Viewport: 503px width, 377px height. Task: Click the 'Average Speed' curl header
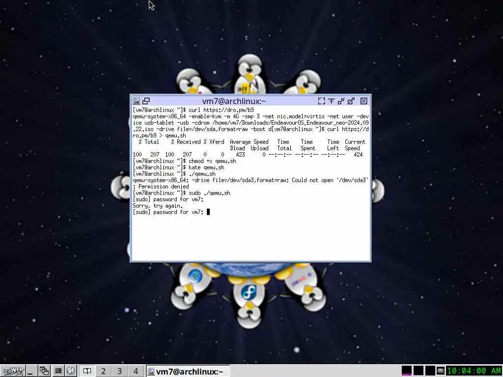point(249,142)
